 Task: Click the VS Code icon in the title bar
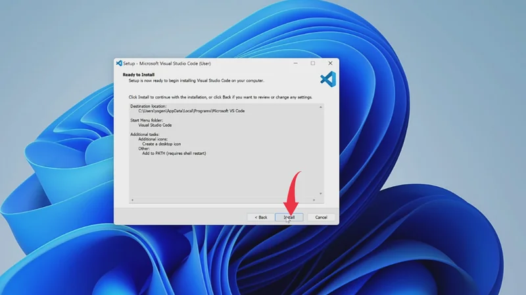click(119, 64)
